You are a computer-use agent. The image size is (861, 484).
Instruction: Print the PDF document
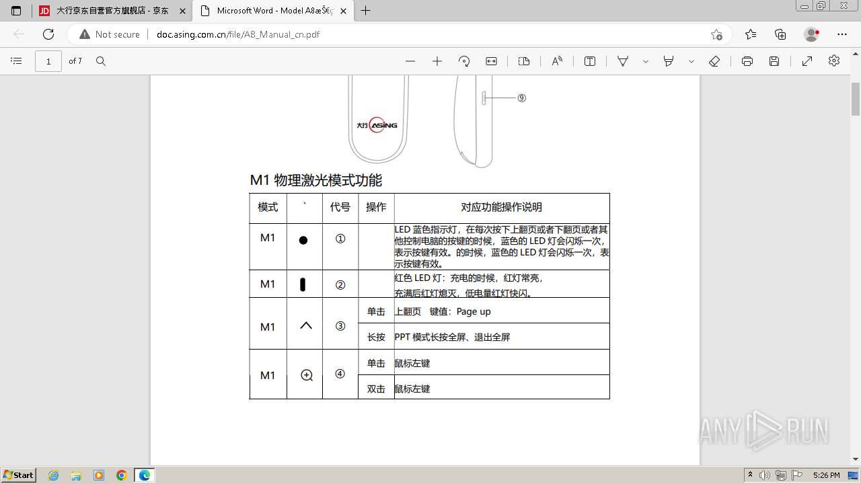point(747,61)
